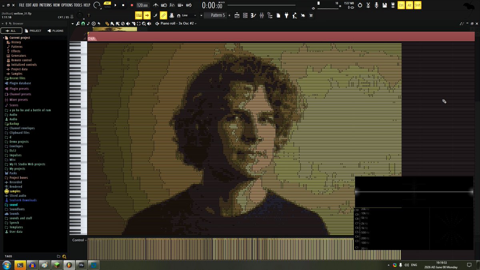Click the FL Studio taskbar icon
This screenshot has width=480, height=270.
(69, 265)
